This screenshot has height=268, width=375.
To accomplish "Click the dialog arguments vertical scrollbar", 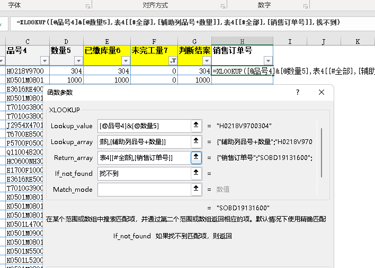I will coord(322,153).
